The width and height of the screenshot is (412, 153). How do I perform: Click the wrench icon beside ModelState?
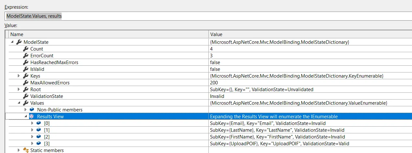(x=19, y=42)
